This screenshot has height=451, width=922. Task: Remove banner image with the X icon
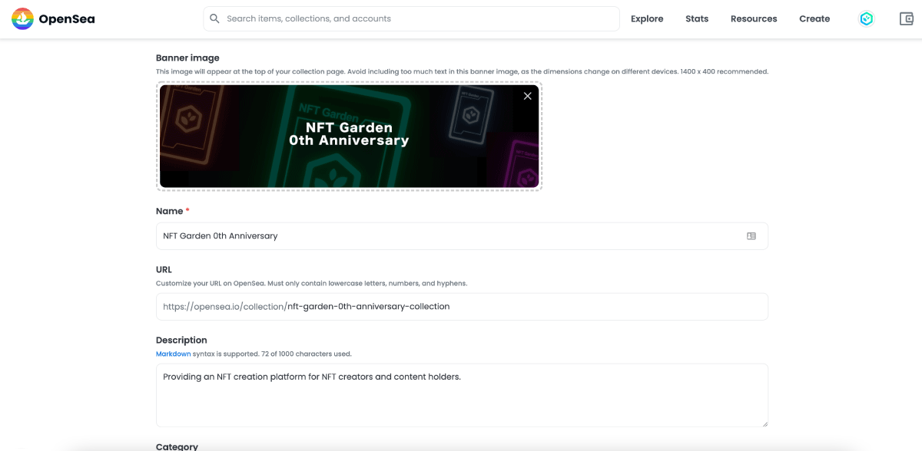(x=527, y=96)
